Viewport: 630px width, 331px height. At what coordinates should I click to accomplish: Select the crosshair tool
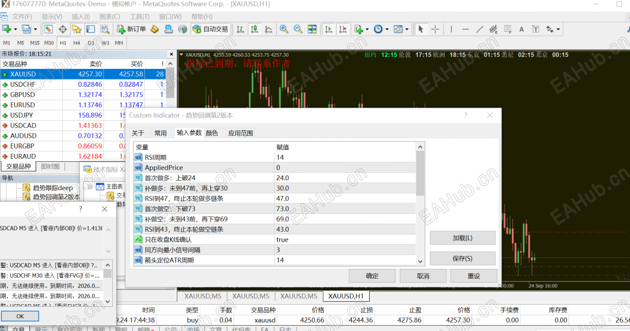tap(435, 29)
